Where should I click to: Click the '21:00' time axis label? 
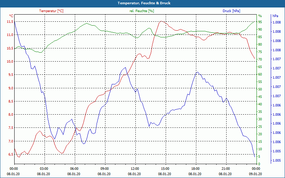point(225,169)
